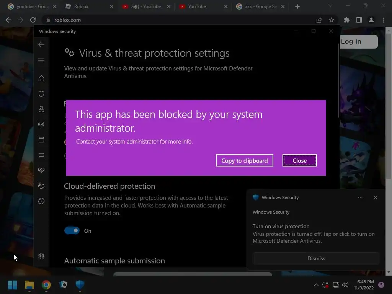Screen dimensions: 392x294
Task: Open Chrome tab search chevron
Action: pos(330,5)
